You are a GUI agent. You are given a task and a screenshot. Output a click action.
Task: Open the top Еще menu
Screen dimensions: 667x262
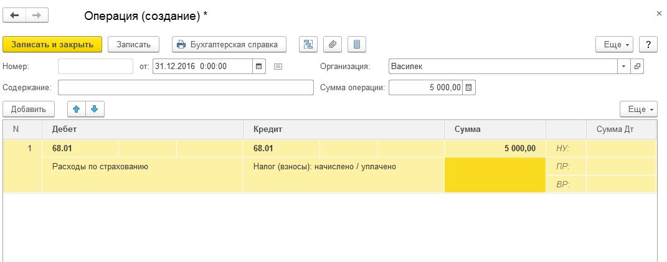615,44
